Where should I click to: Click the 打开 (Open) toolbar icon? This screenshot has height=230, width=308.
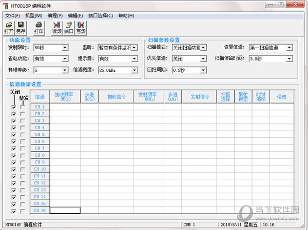click(x=9, y=28)
